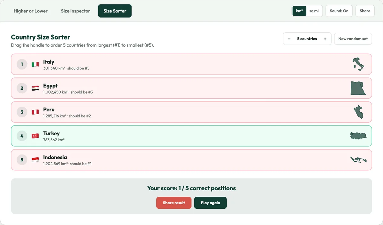This screenshot has width=383, height=225.
Task: Switch units to sq mi
Action: (x=314, y=11)
